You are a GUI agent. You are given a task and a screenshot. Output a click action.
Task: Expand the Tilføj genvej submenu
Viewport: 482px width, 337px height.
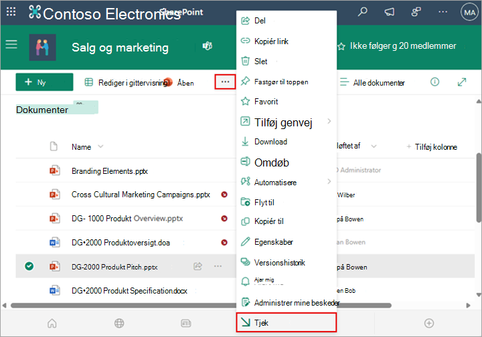pyautogui.click(x=287, y=122)
